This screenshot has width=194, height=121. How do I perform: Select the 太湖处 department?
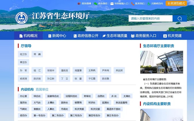point(127,96)
